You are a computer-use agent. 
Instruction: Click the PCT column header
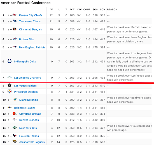click(72, 10)
